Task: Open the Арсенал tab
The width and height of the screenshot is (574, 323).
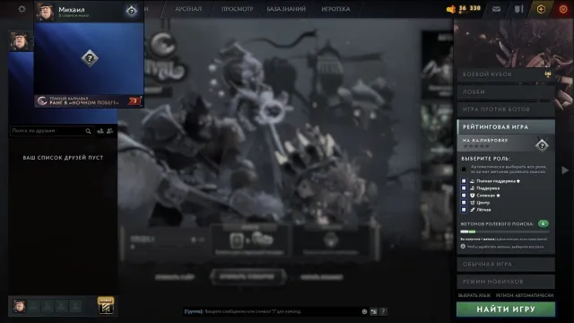Action: [188, 9]
